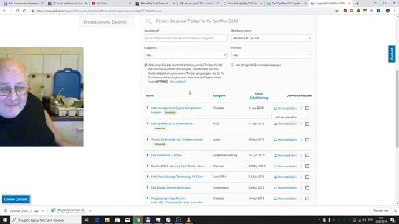The height and width of the screenshot is (224, 399).
Task: Tick checkbox for Dell Digital Delivery Application row
Action: tap(307, 188)
